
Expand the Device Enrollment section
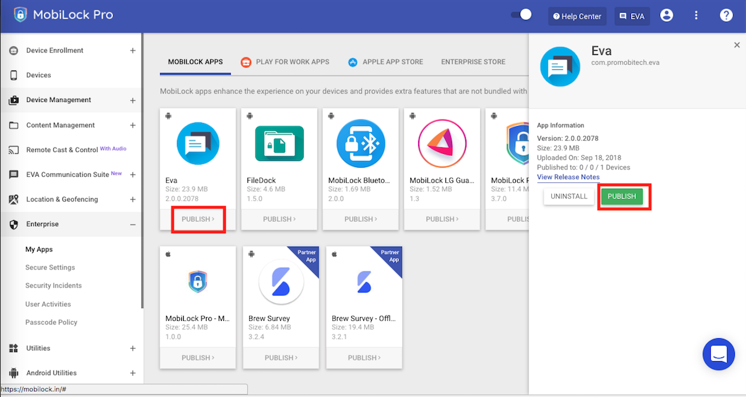pos(132,51)
